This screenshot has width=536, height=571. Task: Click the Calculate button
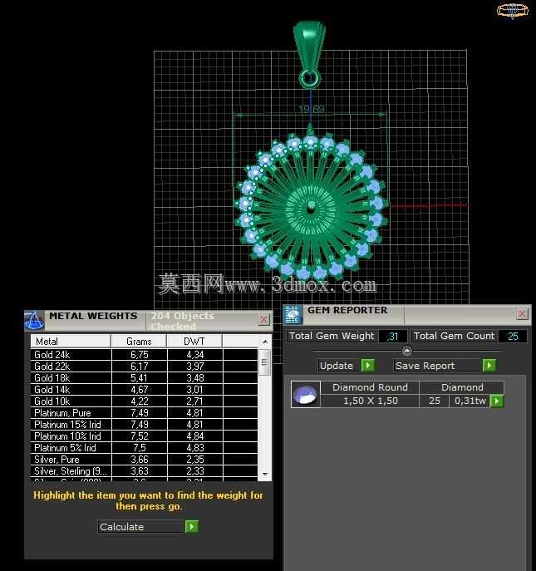[140, 527]
